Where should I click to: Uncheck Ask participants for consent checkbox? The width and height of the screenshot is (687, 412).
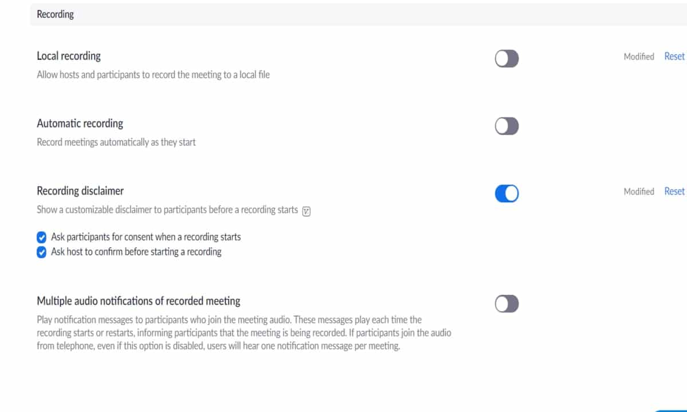tap(41, 237)
